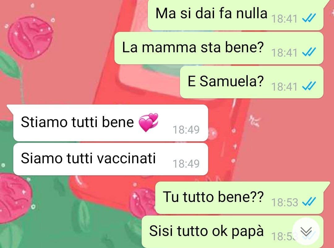The width and height of the screenshot is (334, 248).
Task: Tap 18:41 timestamp on 'Ma si dai fa nulla'
Action: point(285,19)
